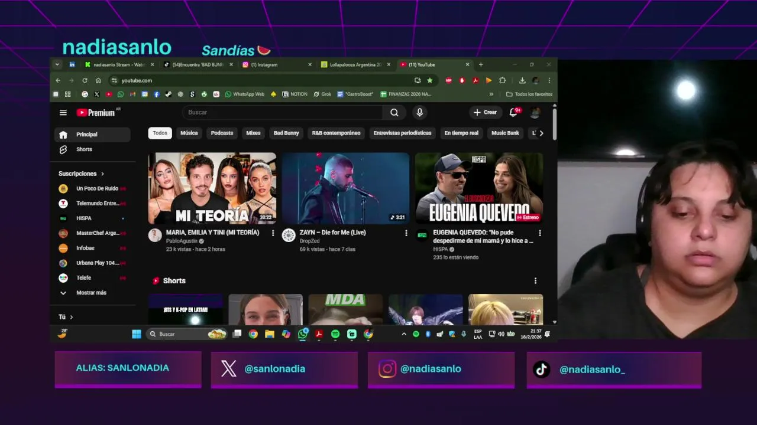Select the R&B contemporáneo chip
The height and width of the screenshot is (425, 757).
(336, 133)
